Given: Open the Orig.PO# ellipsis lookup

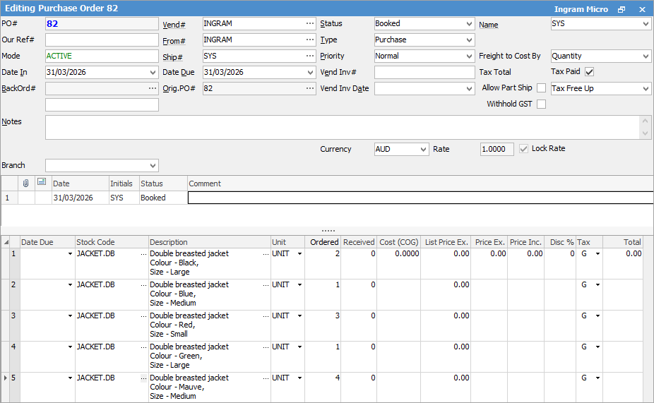Looking at the screenshot, I should pos(309,88).
